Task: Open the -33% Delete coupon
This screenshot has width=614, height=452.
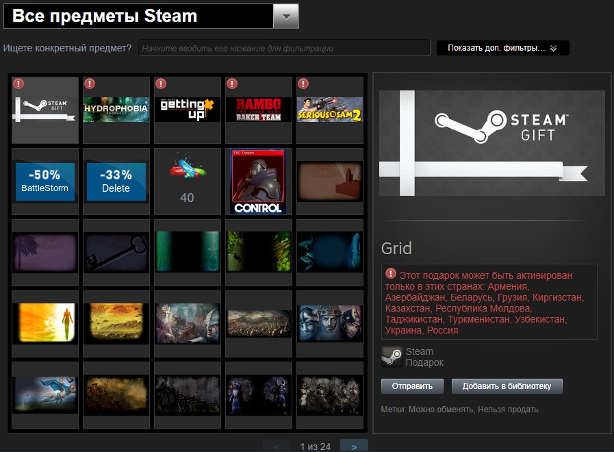Action: (x=116, y=181)
